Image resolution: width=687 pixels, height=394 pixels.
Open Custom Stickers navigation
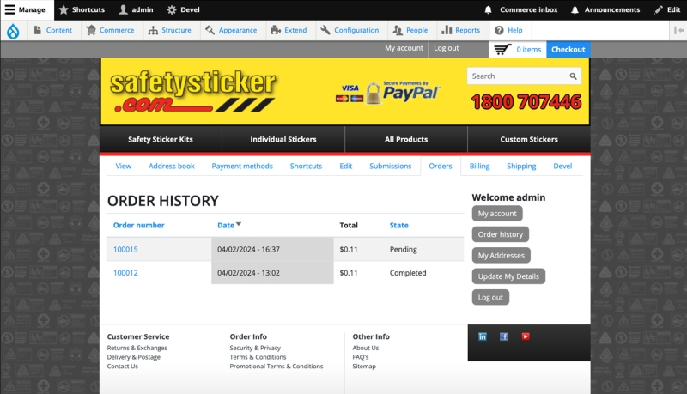click(529, 139)
